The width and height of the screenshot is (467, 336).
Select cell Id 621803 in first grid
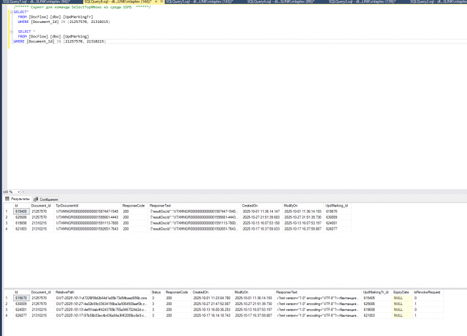(x=22, y=229)
